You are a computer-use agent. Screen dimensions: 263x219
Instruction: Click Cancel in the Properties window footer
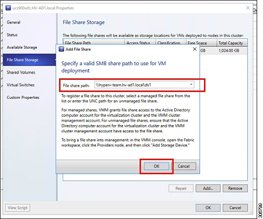point(235,208)
